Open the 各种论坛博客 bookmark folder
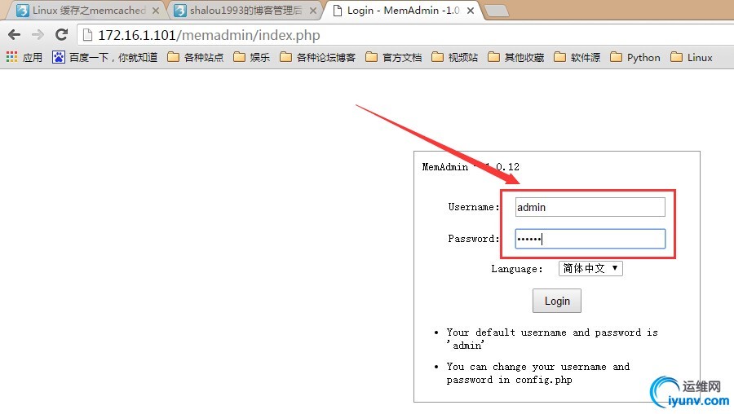The width and height of the screenshot is (734, 414). click(318, 58)
